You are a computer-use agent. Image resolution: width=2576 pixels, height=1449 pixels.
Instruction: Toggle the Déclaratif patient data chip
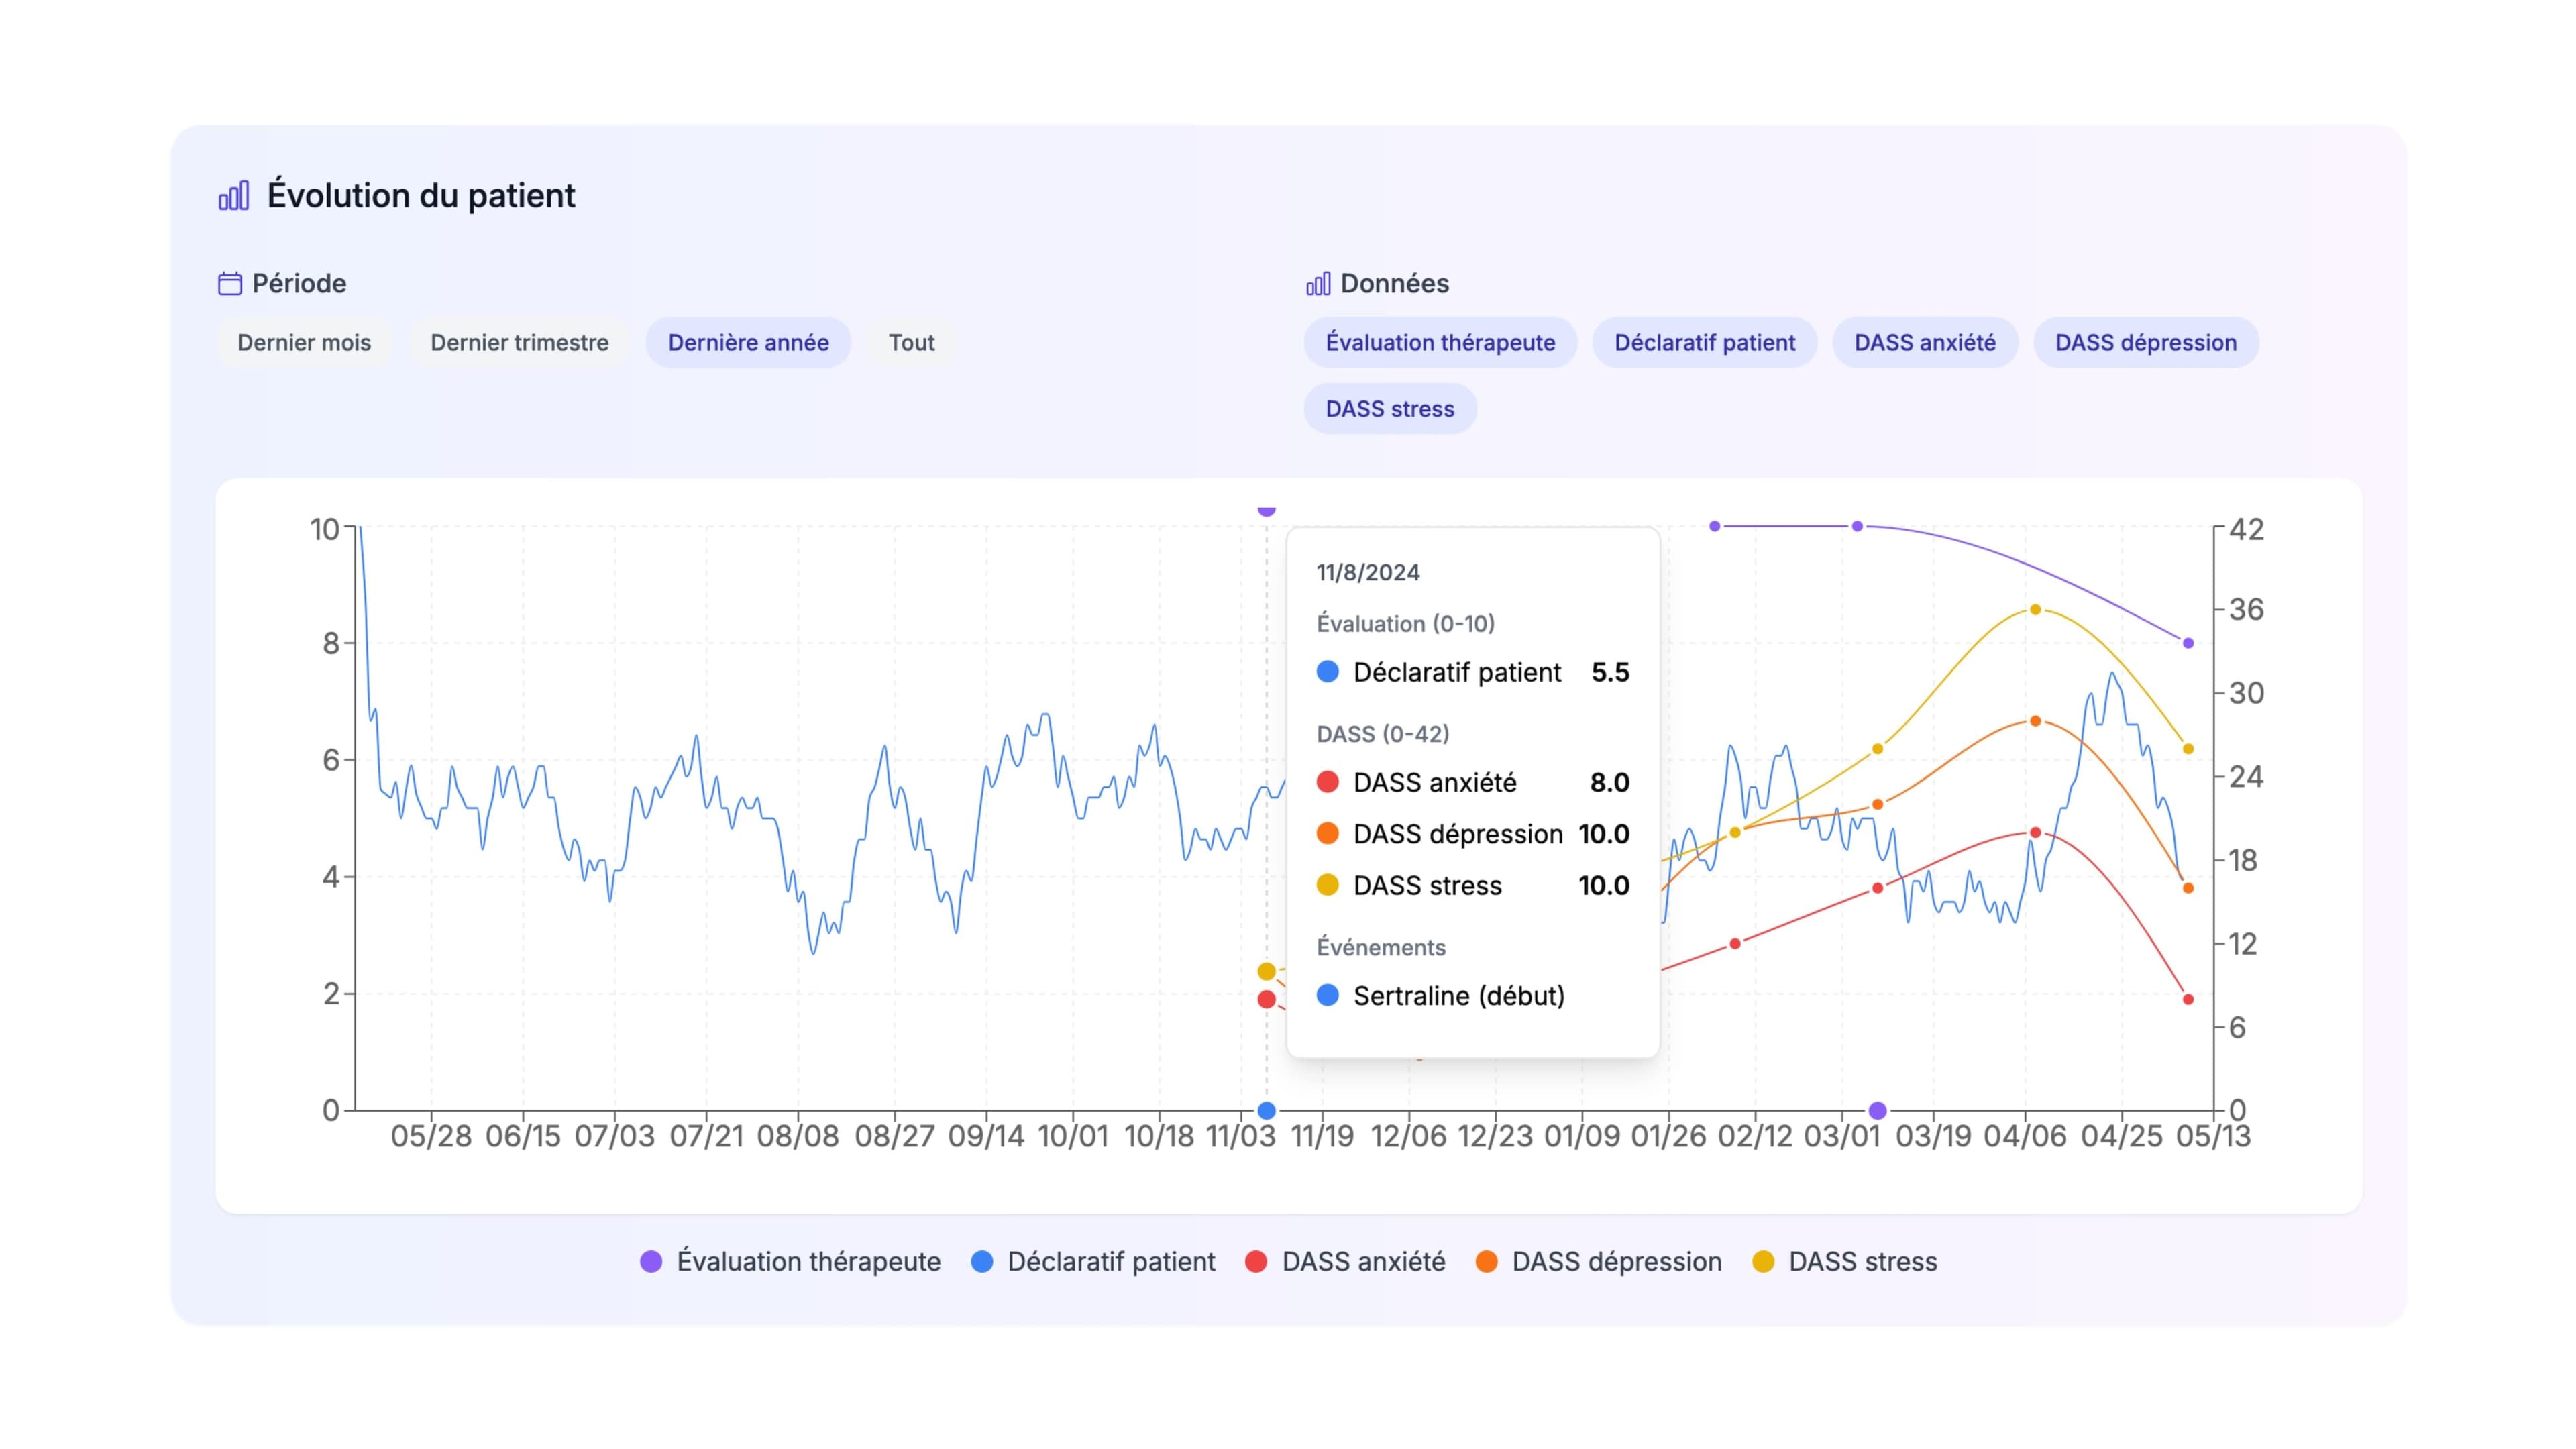point(1704,343)
